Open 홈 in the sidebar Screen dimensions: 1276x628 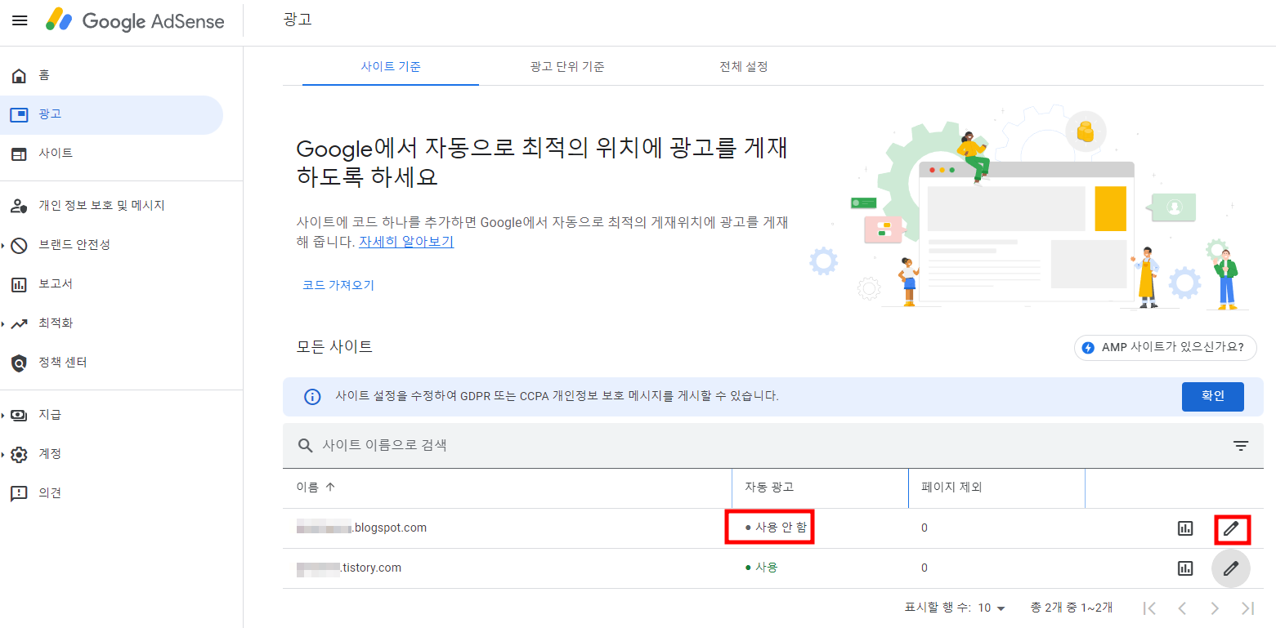tap(111, 75)
